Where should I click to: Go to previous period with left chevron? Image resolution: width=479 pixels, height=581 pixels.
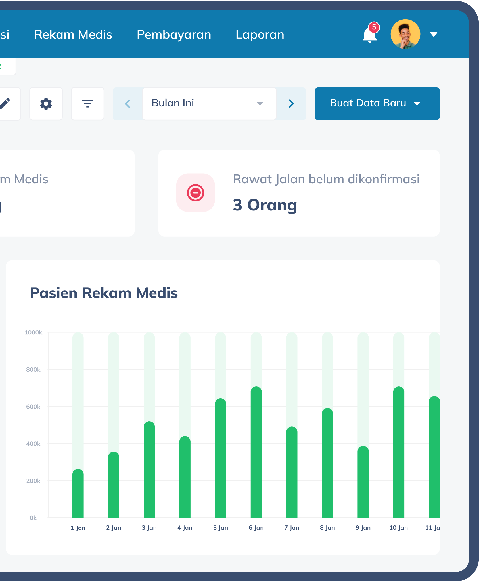[128, 104]
